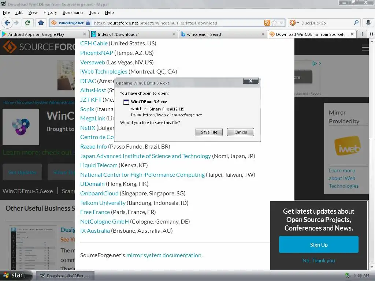Open the Tools menu

(x=94, y=12)
